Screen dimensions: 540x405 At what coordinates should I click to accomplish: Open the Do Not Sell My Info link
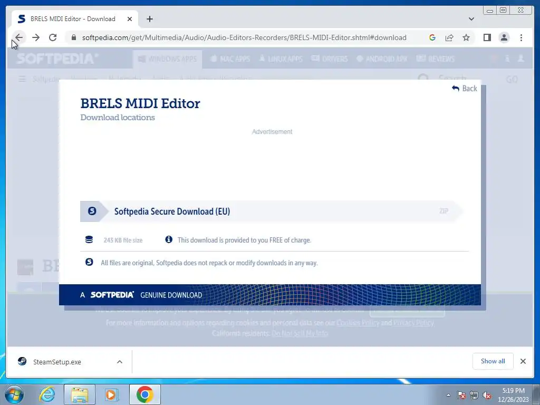tap(300, 333)
